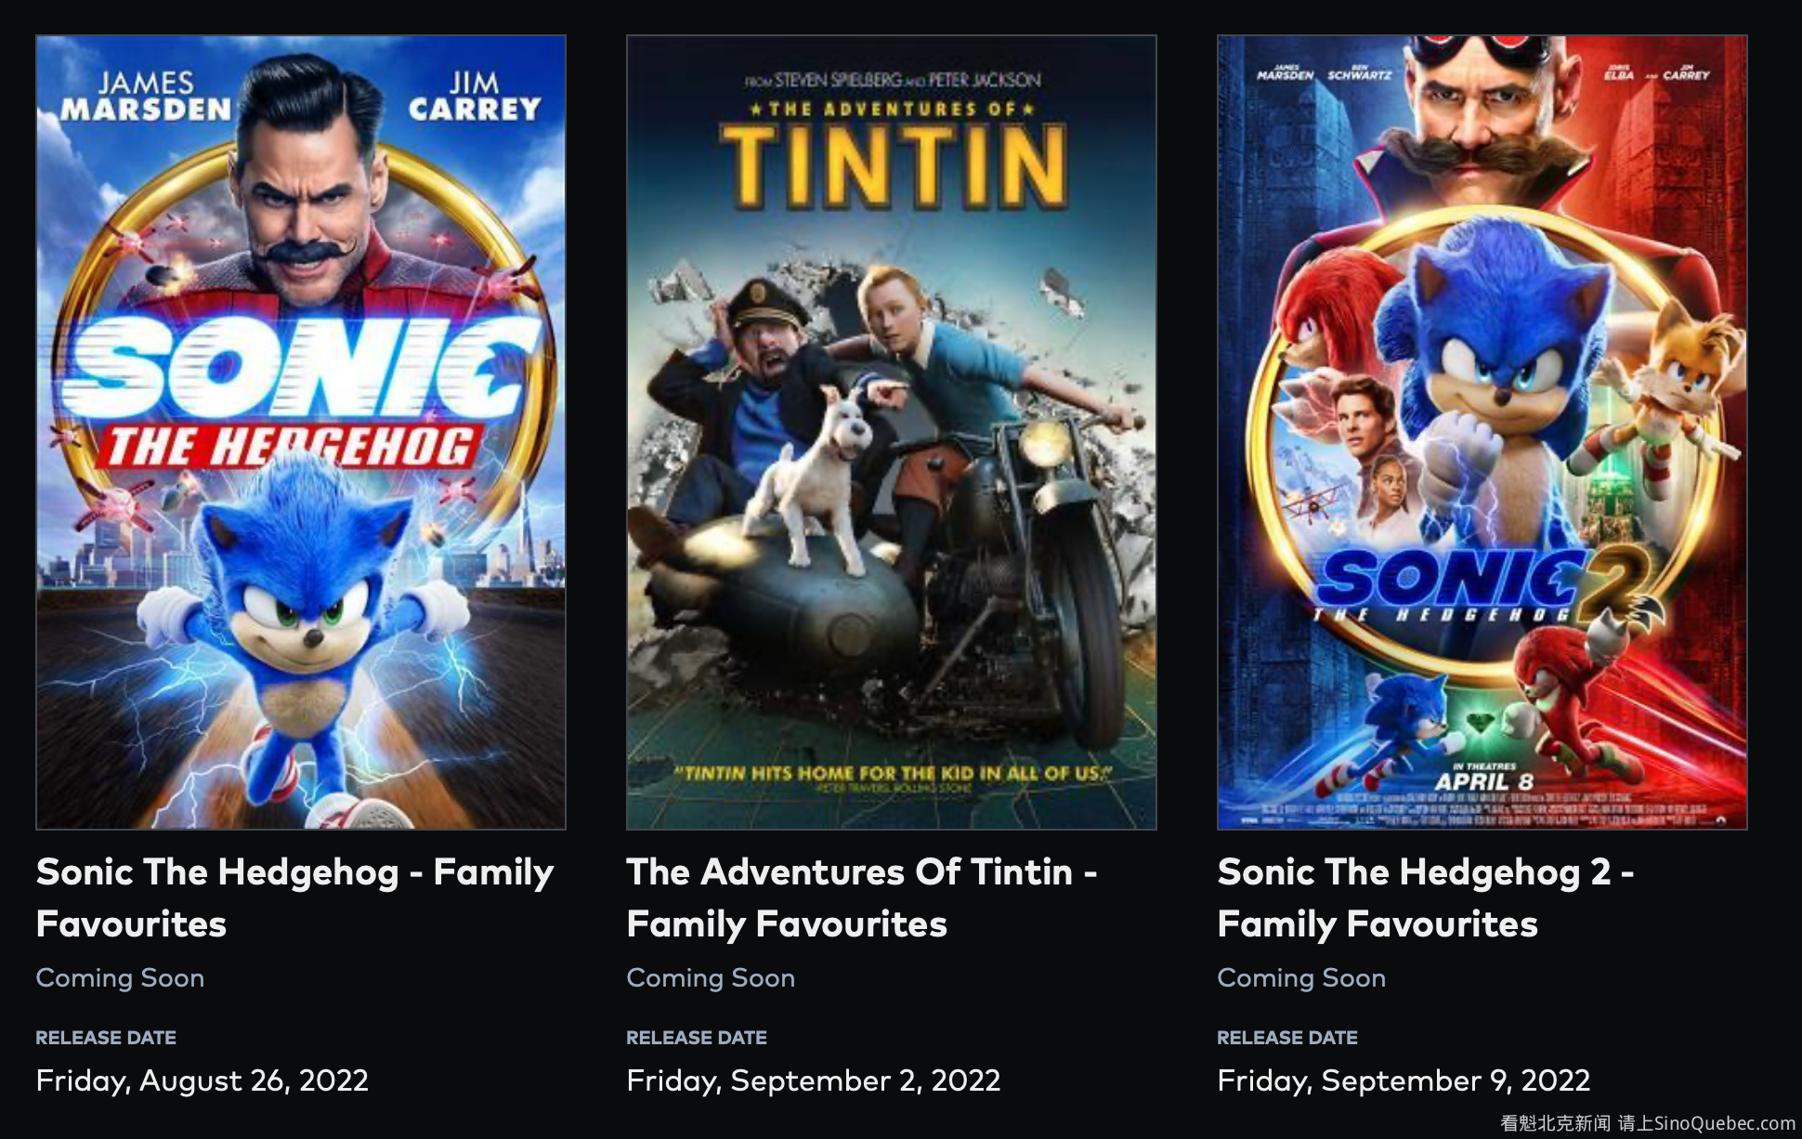The width and height of the screenshot is (1802, 1139).
Task: Click the 'Sonic The Hedgehog - Family Favourites' title
Action: pyautogui.click(x=294, y=897)
